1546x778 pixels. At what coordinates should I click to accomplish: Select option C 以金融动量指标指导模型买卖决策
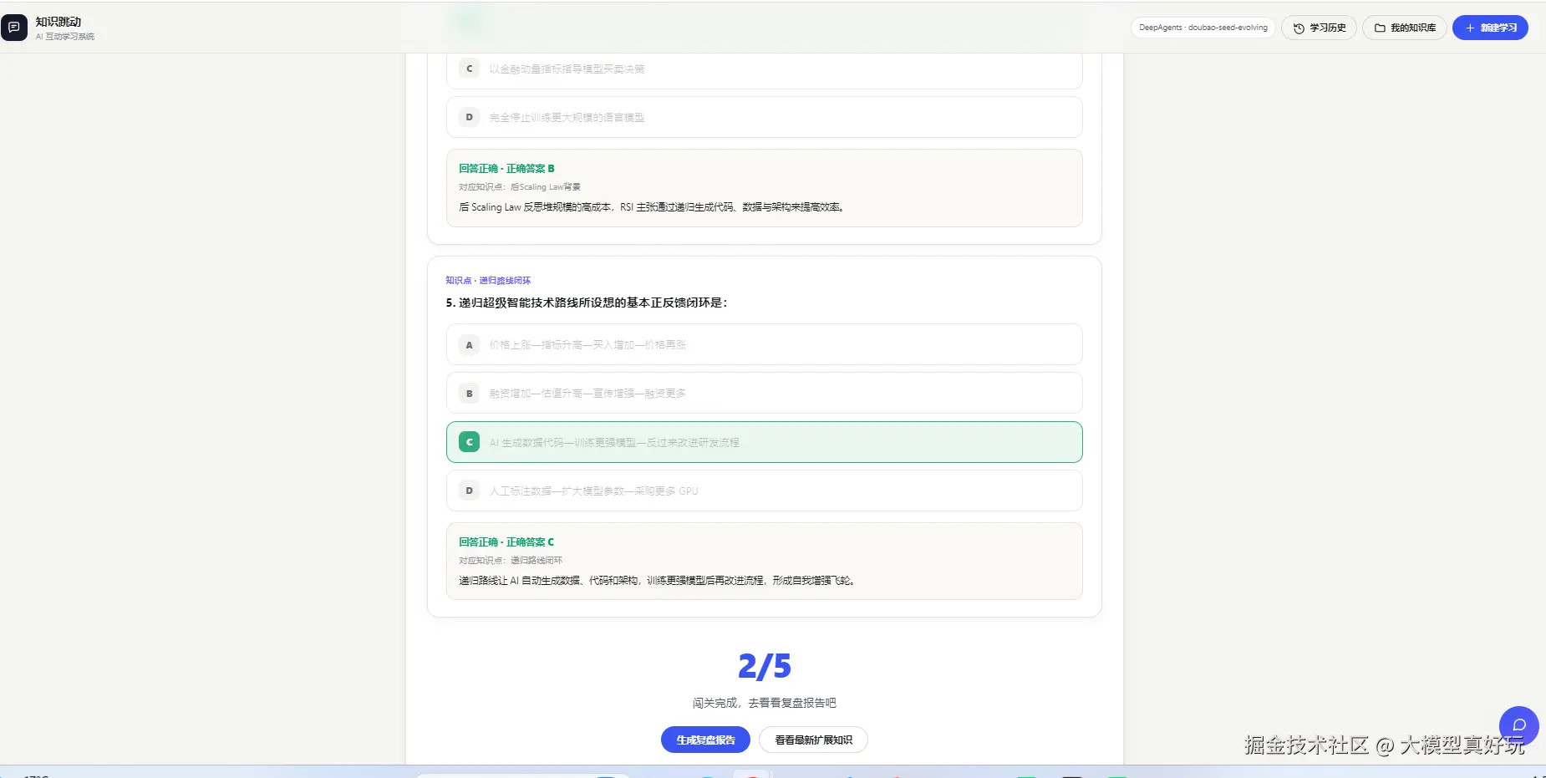[765, 69]
